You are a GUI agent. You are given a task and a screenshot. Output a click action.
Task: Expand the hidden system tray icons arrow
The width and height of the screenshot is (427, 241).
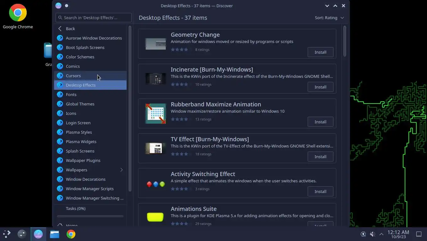pyautogui.click(x=381, y=234)
